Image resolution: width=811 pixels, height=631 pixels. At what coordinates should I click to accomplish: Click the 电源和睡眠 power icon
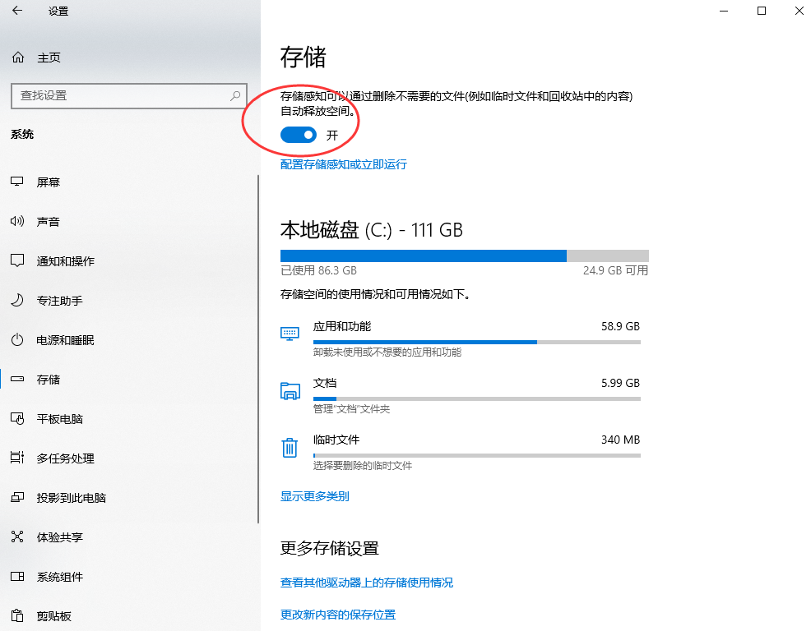17,339
